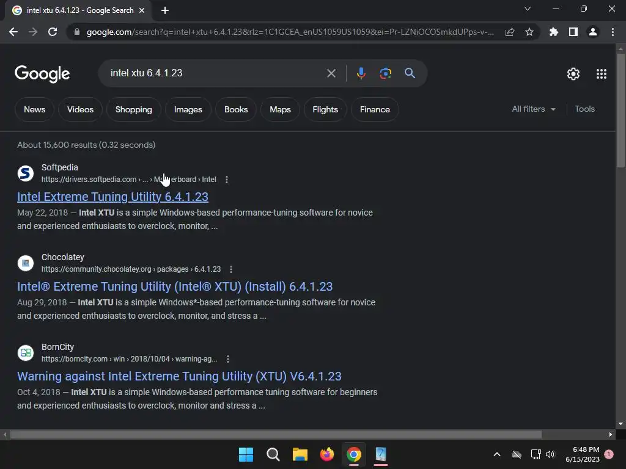Viewport: 626px width, 469px height.
Task: Bookmark this page with the star icon
Action: pyautogui.click(x=529, y=32)
